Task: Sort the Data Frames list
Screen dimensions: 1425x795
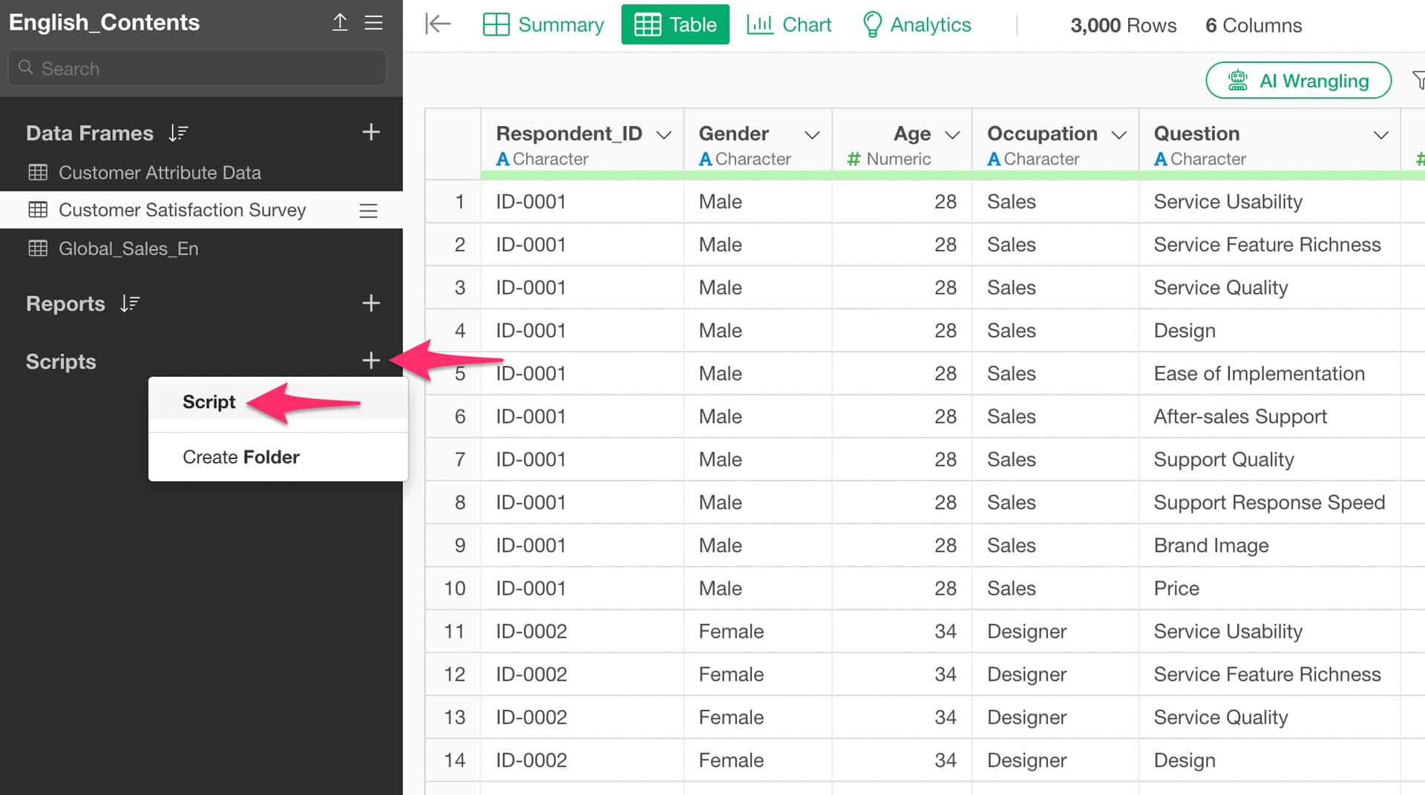Action: point(178,133)
